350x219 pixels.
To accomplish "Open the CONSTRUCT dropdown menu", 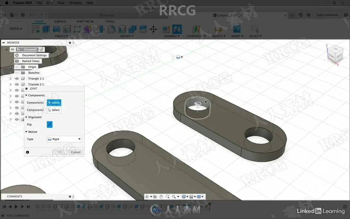I will coord(196,36).
